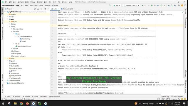This screenshot has width=188, height=106.
Task: Open the Terminal tool window
Action: [26, 97]
